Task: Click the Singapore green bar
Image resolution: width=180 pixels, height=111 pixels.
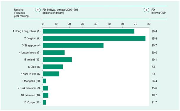Action: [73, 45]
